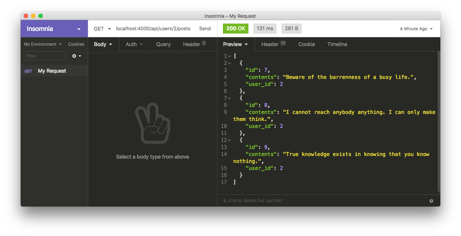This screenshot has width=461, height=236.
Task: Click the text "Beware of the barrenness of a busy life."
Action: point(348,77)
